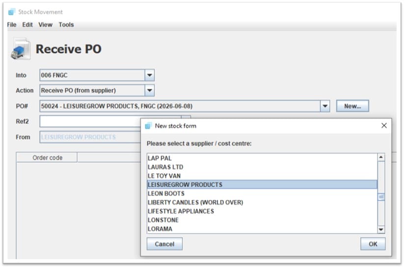Click the supplier list scrollbar thumb
The height and width of the screenshot is (268, 405).
381,197
